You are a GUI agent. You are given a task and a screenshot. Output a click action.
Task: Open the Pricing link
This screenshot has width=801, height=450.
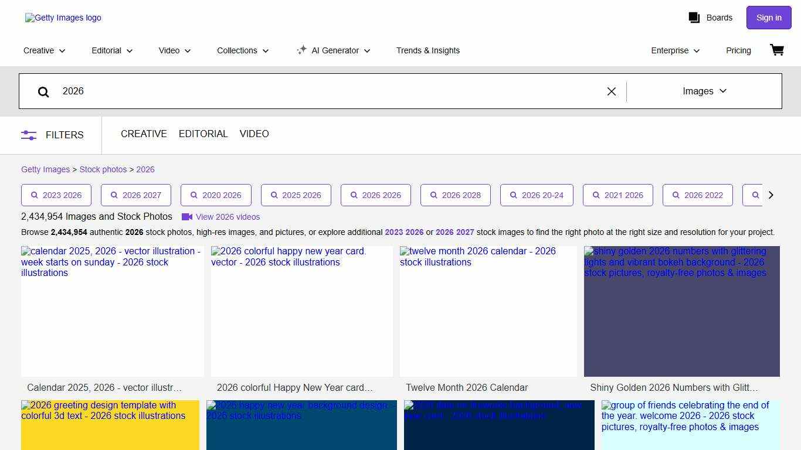click(x=738, y=50)
